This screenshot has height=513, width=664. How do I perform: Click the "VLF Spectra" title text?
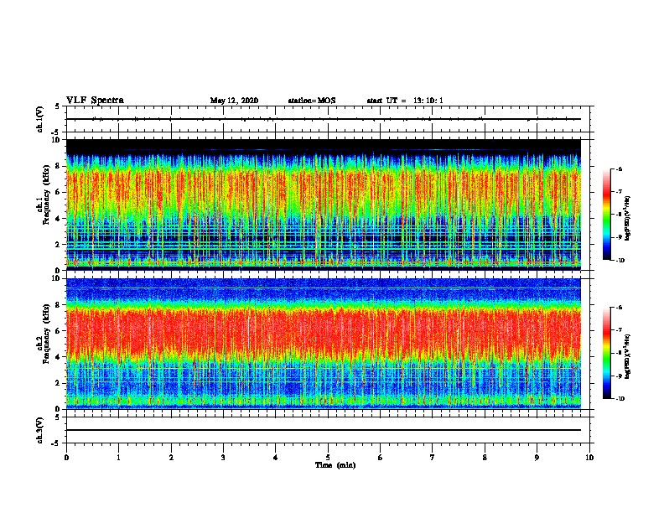[x=96, y=101]
